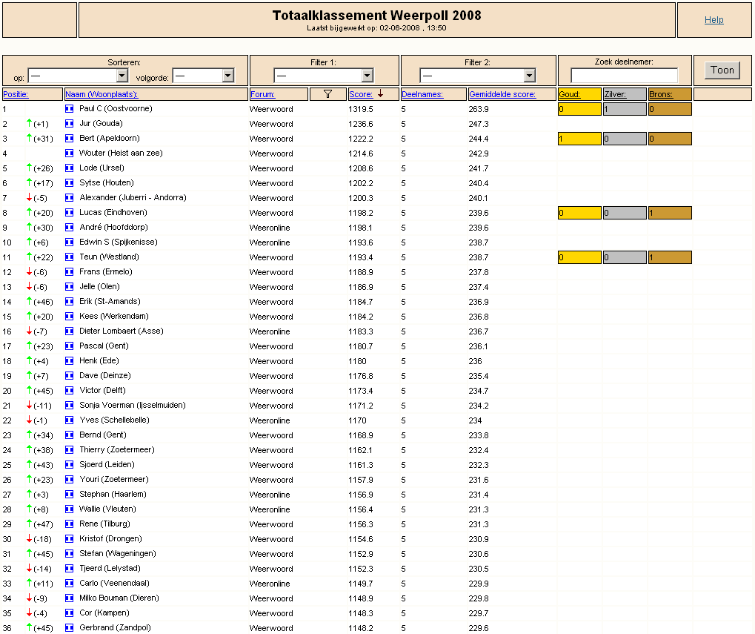Click the funnel filter icon in header
Viewport: 755px width, 634px height.
[327, 94]
